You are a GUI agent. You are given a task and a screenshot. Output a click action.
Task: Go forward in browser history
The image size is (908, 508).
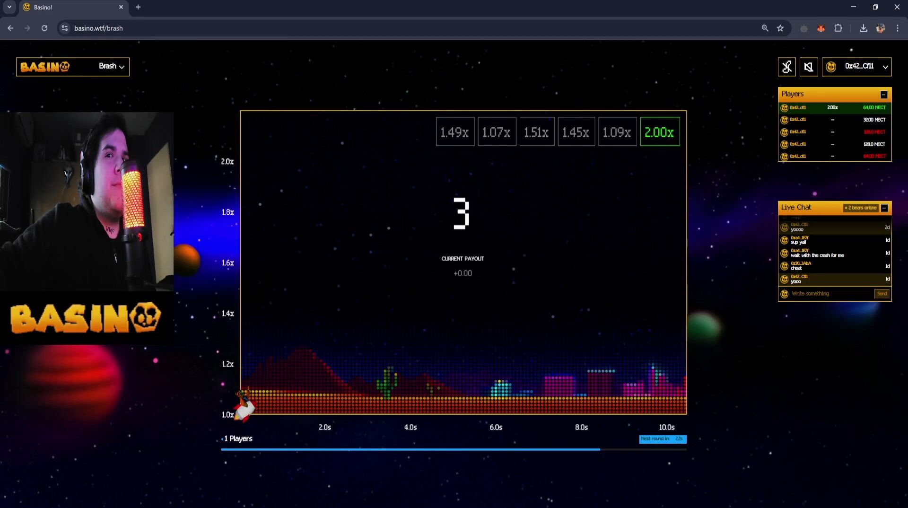pos(27,28)
